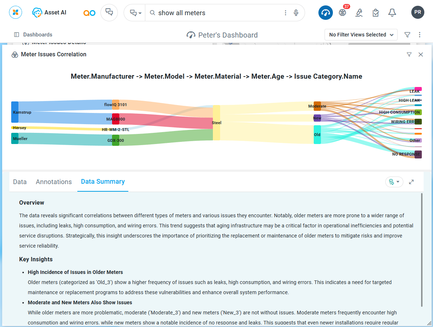Viewport: 433px width, 327px height.
Task: Click into the show all meters search field
Action: (217, 13)
